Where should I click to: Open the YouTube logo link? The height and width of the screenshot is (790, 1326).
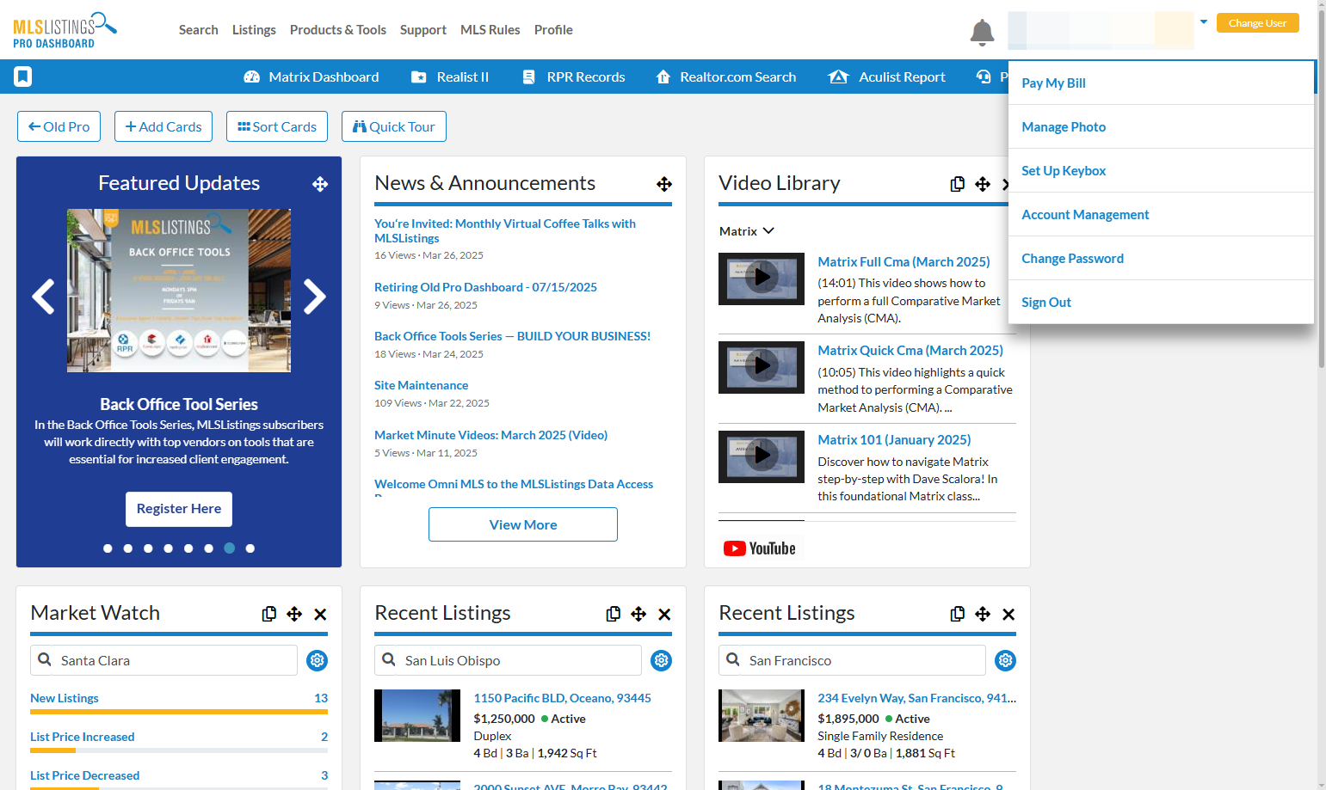pyautogui.click(x=761, y=548)
